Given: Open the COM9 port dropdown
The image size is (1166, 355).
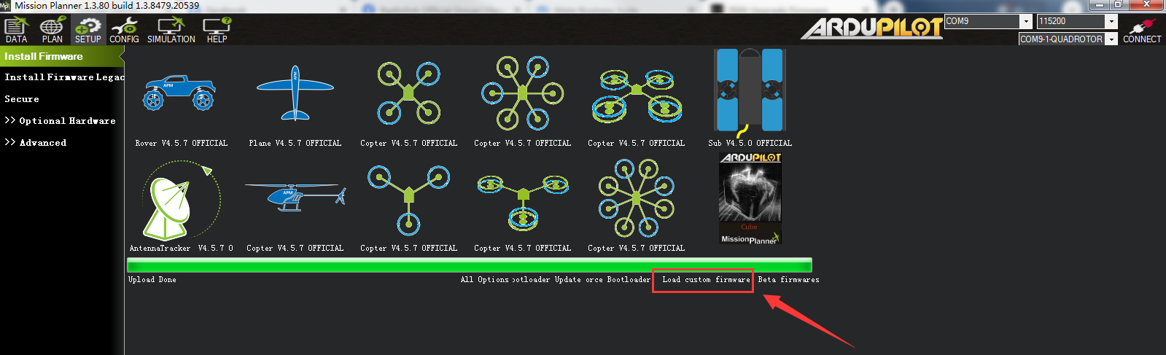Looking at the screenshot, I should [x=1026, y=22].
